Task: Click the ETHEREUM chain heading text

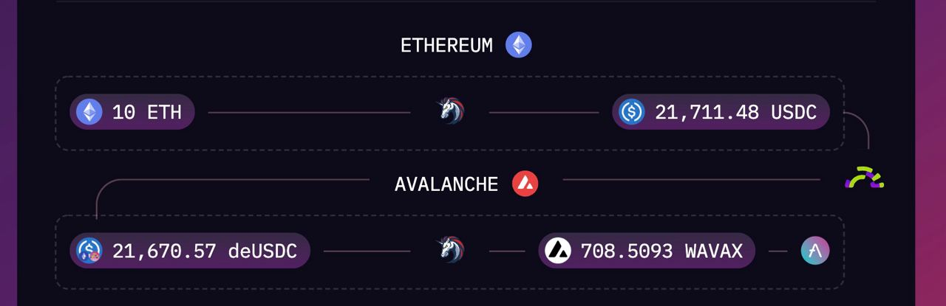Action: coord(446,46)
